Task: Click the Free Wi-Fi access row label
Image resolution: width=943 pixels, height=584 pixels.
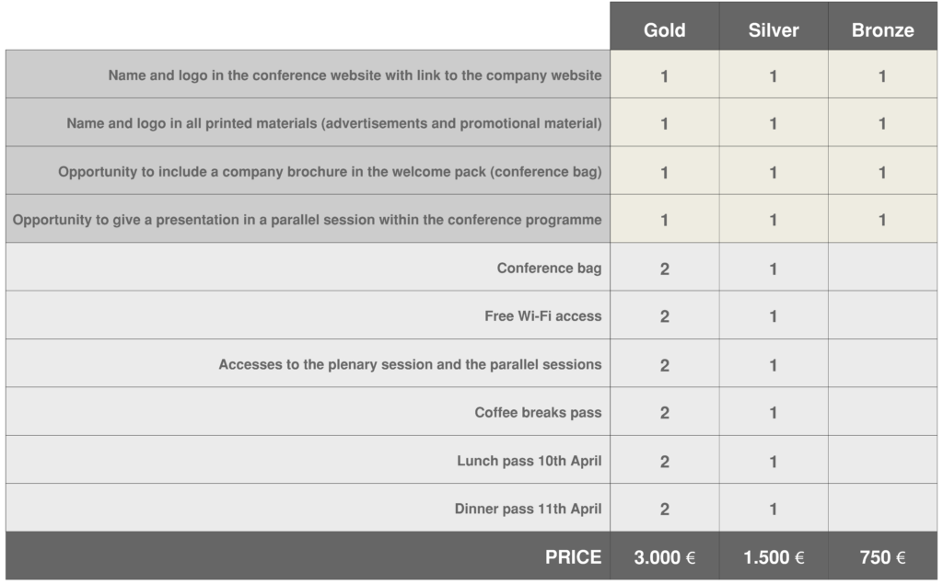Action: click(x=542, y=316)
